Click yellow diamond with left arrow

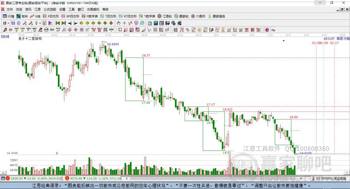[81, 23]
